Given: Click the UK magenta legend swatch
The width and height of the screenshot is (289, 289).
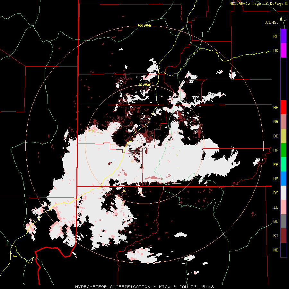Looking at the screenshot, I should click(x=284, y=50).
